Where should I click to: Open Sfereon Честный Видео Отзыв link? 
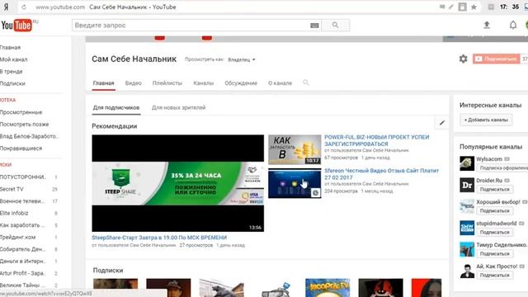[381, 174]
